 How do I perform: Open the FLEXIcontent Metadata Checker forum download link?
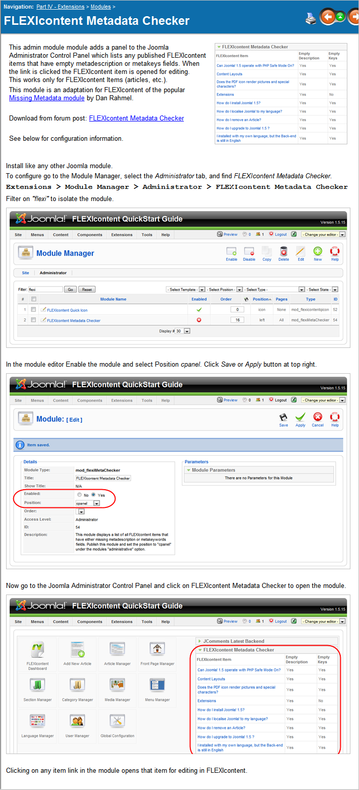(136, 118)
